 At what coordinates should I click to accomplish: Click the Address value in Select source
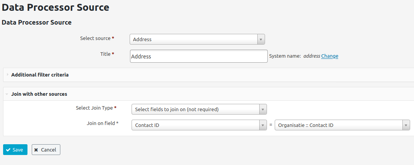point(142,39)
